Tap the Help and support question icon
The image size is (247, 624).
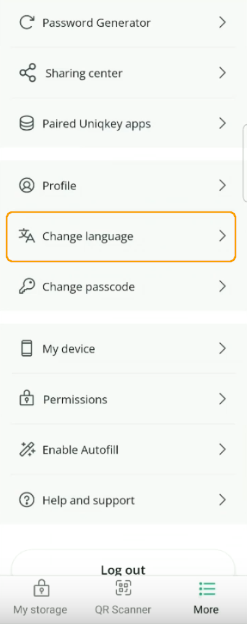[27, 500]
